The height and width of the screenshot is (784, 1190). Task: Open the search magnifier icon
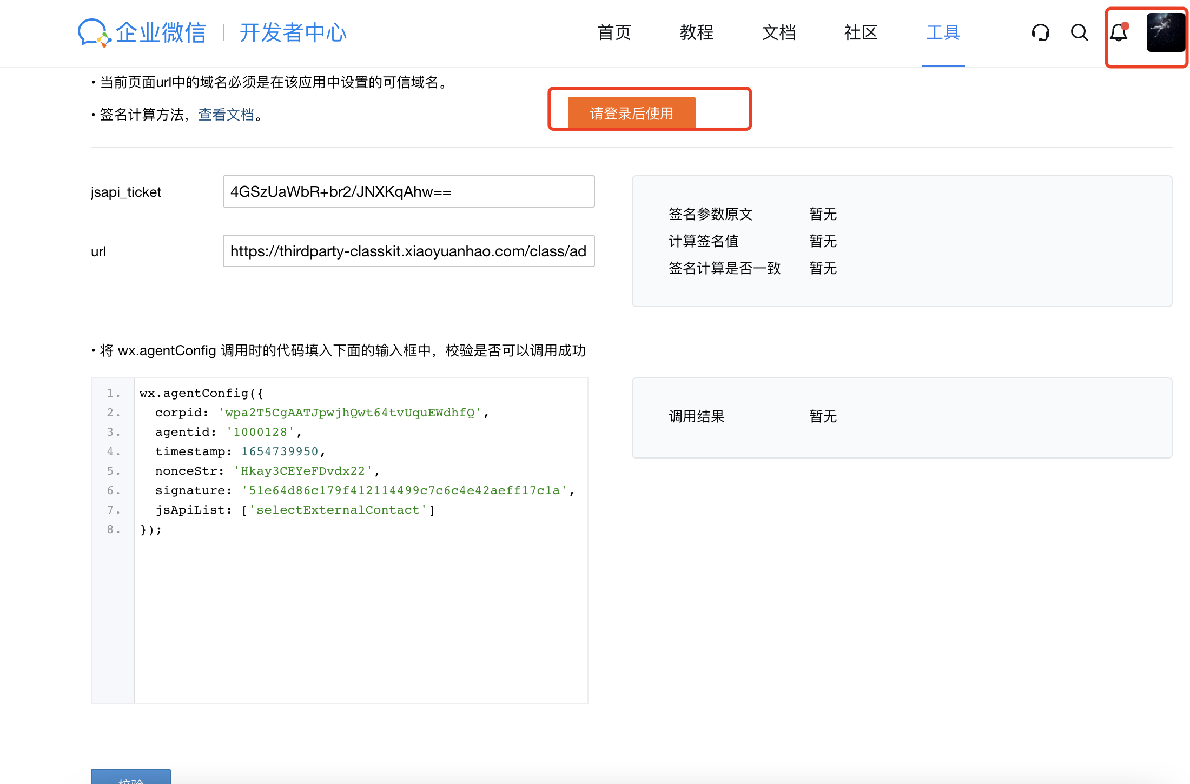[1079, 32]
